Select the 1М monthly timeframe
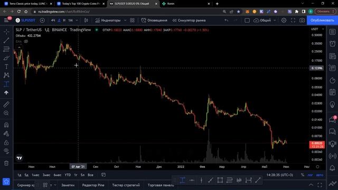This screenshot has width=338, height=190. pyautogui.click(x=70, y=20)
